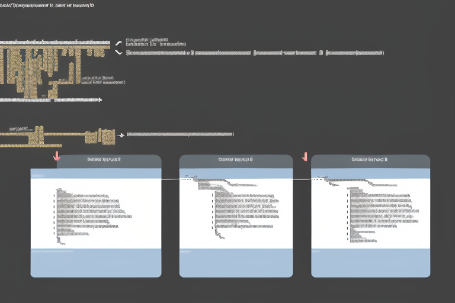
Task: Click the small arrow after the lower gold track
Action: coord(121,135)
